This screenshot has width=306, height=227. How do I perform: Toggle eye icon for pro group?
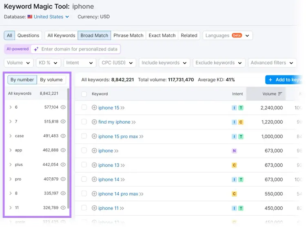tap(63, 179)
